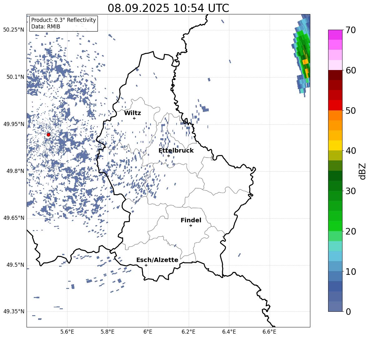Click the 50.25°N latitude label
Image resolution: width=370 pixels, height=338 pixels.
click(x=14, y=30)
